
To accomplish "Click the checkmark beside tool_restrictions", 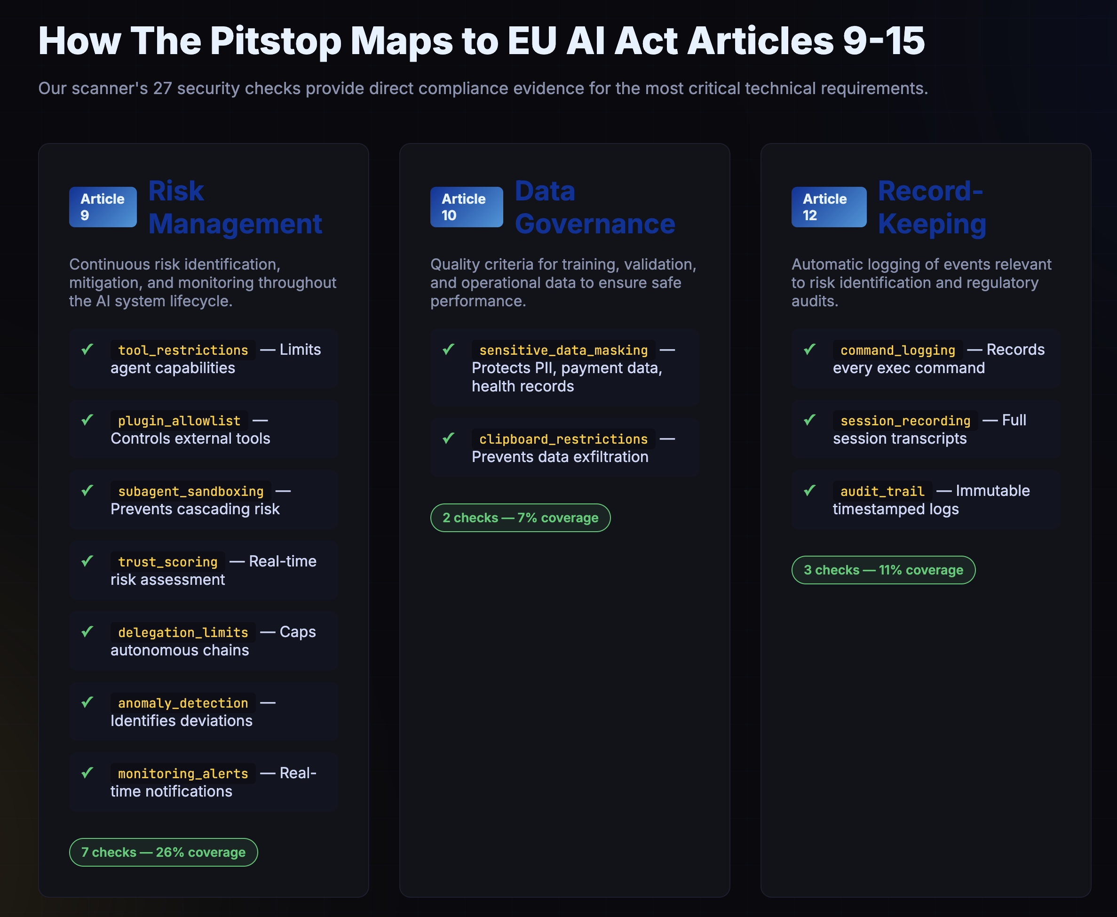I will [x=87, y=349].
